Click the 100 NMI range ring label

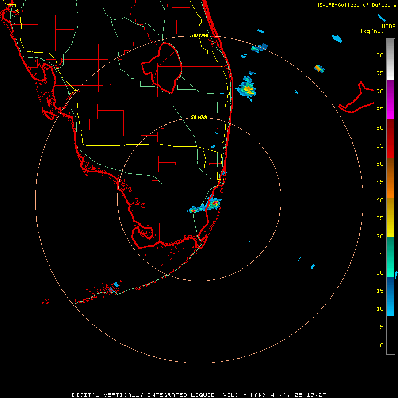click(x=199, y=35)
